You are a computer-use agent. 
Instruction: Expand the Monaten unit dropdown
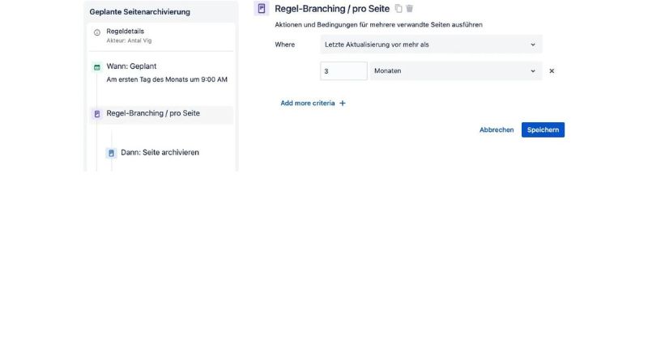455,71
